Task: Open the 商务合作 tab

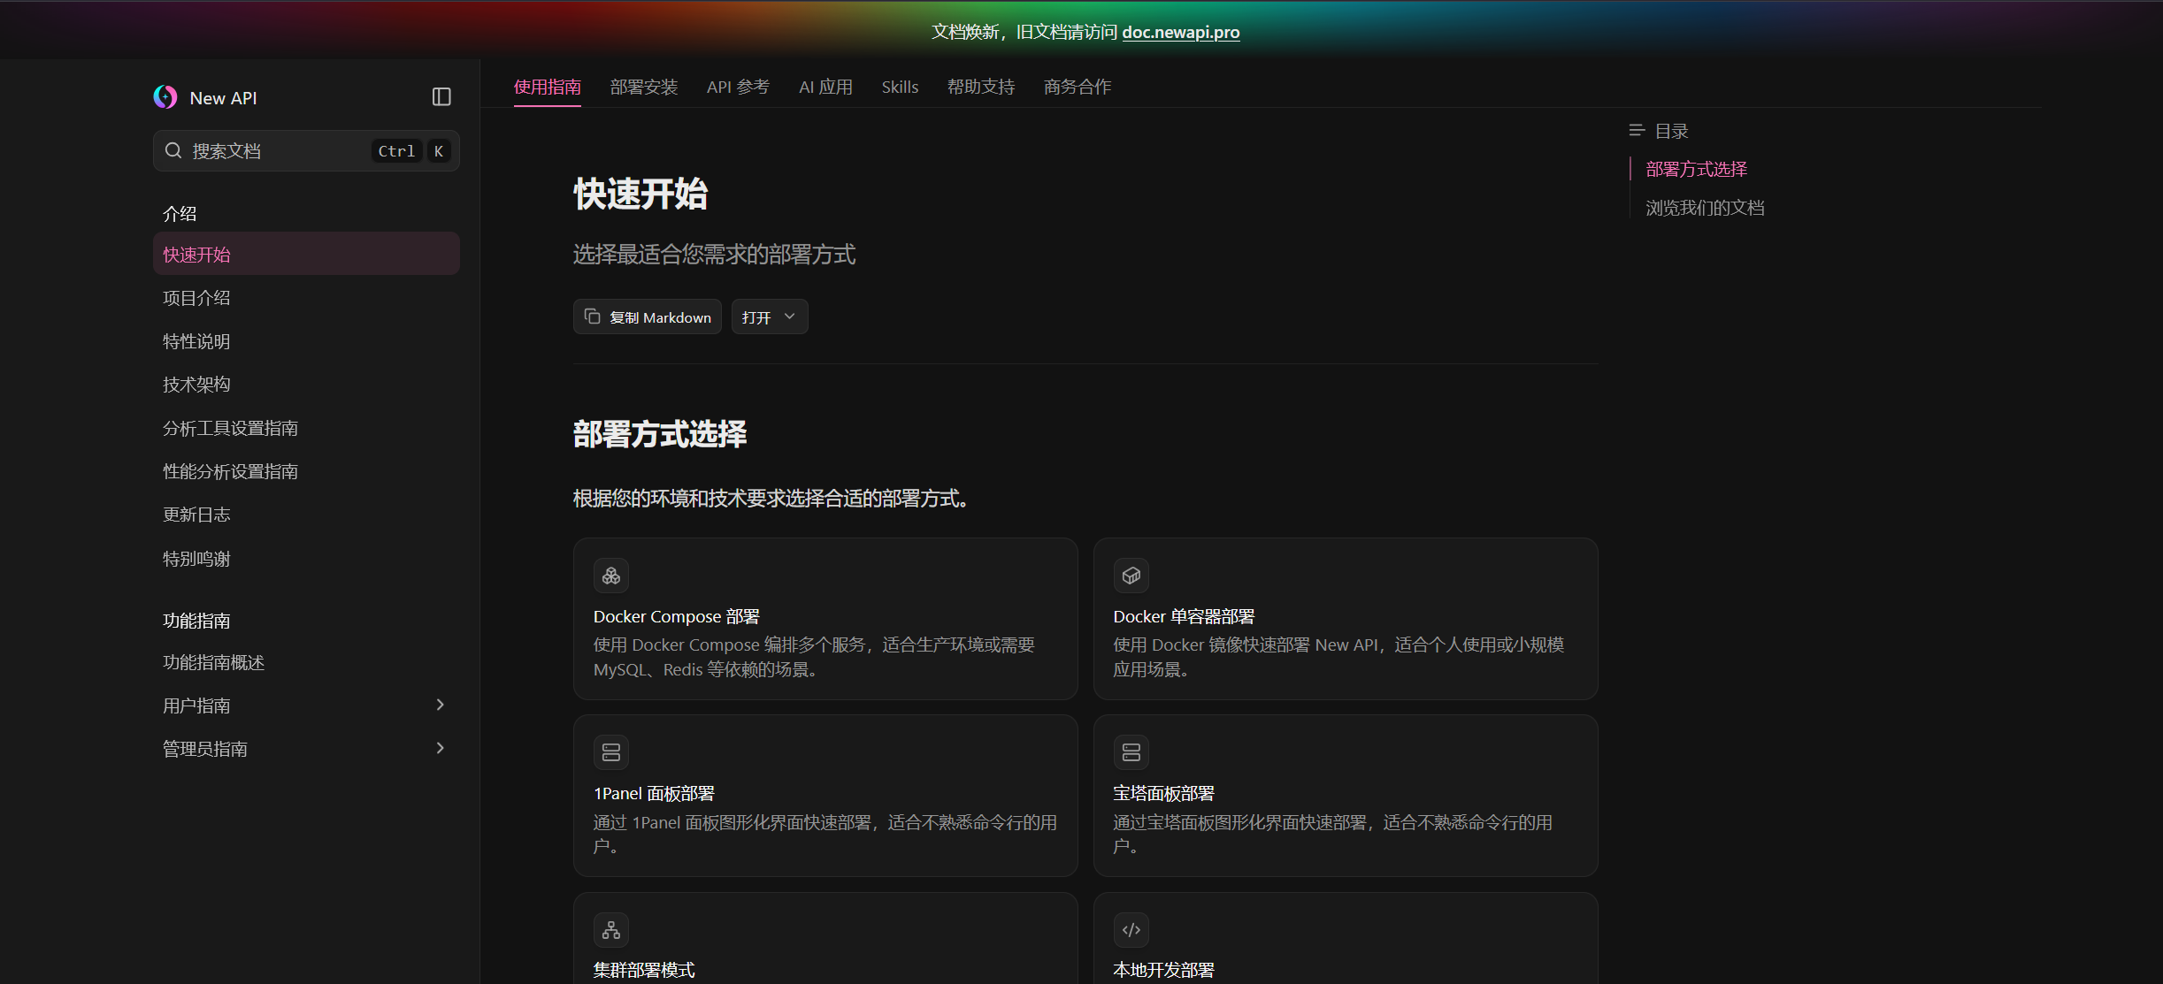Action: tap(1078, 87)
